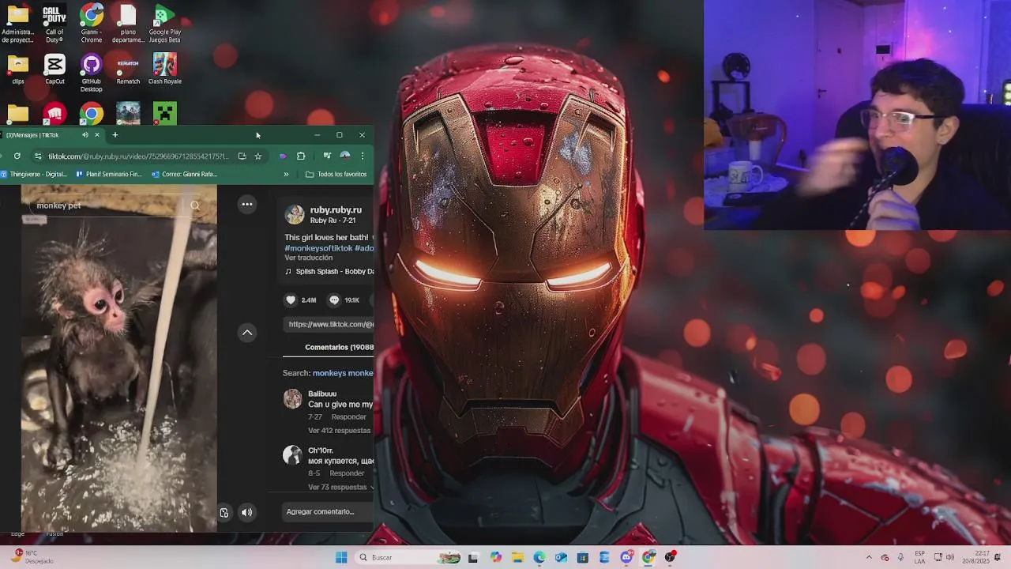Reply to Balibuuu's comment with Responder
This screenshot has width=1011, height=569.
click(x=348, y=416)
